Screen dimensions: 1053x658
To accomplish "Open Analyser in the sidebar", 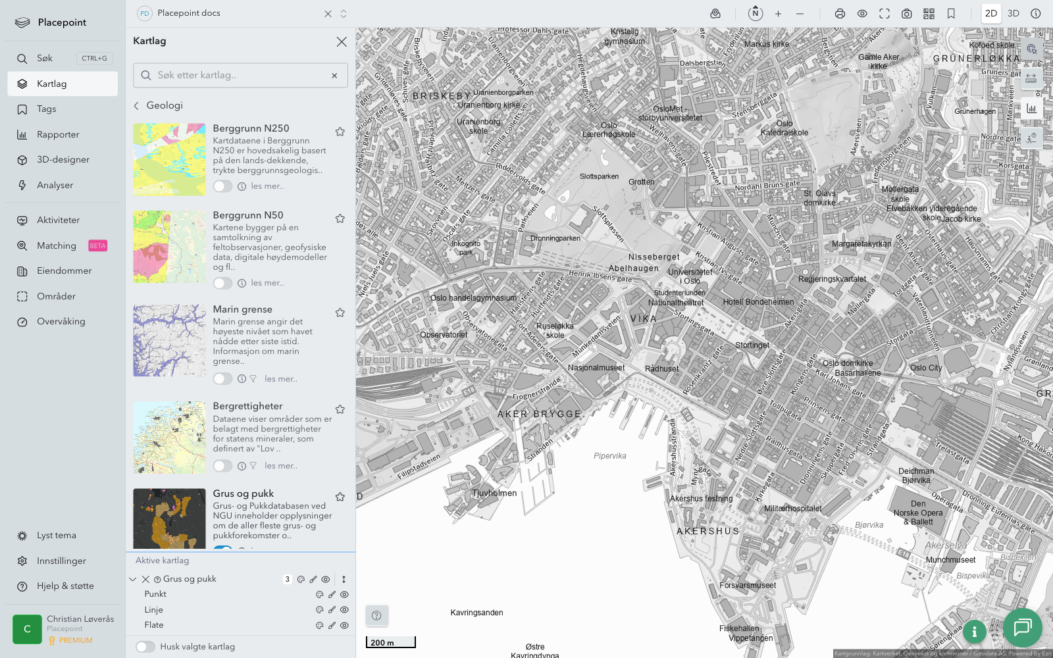I will click(x=55, y=186).
